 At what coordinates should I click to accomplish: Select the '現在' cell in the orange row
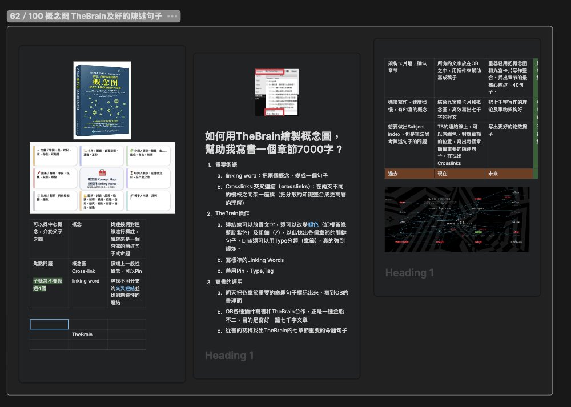point(459,174)
